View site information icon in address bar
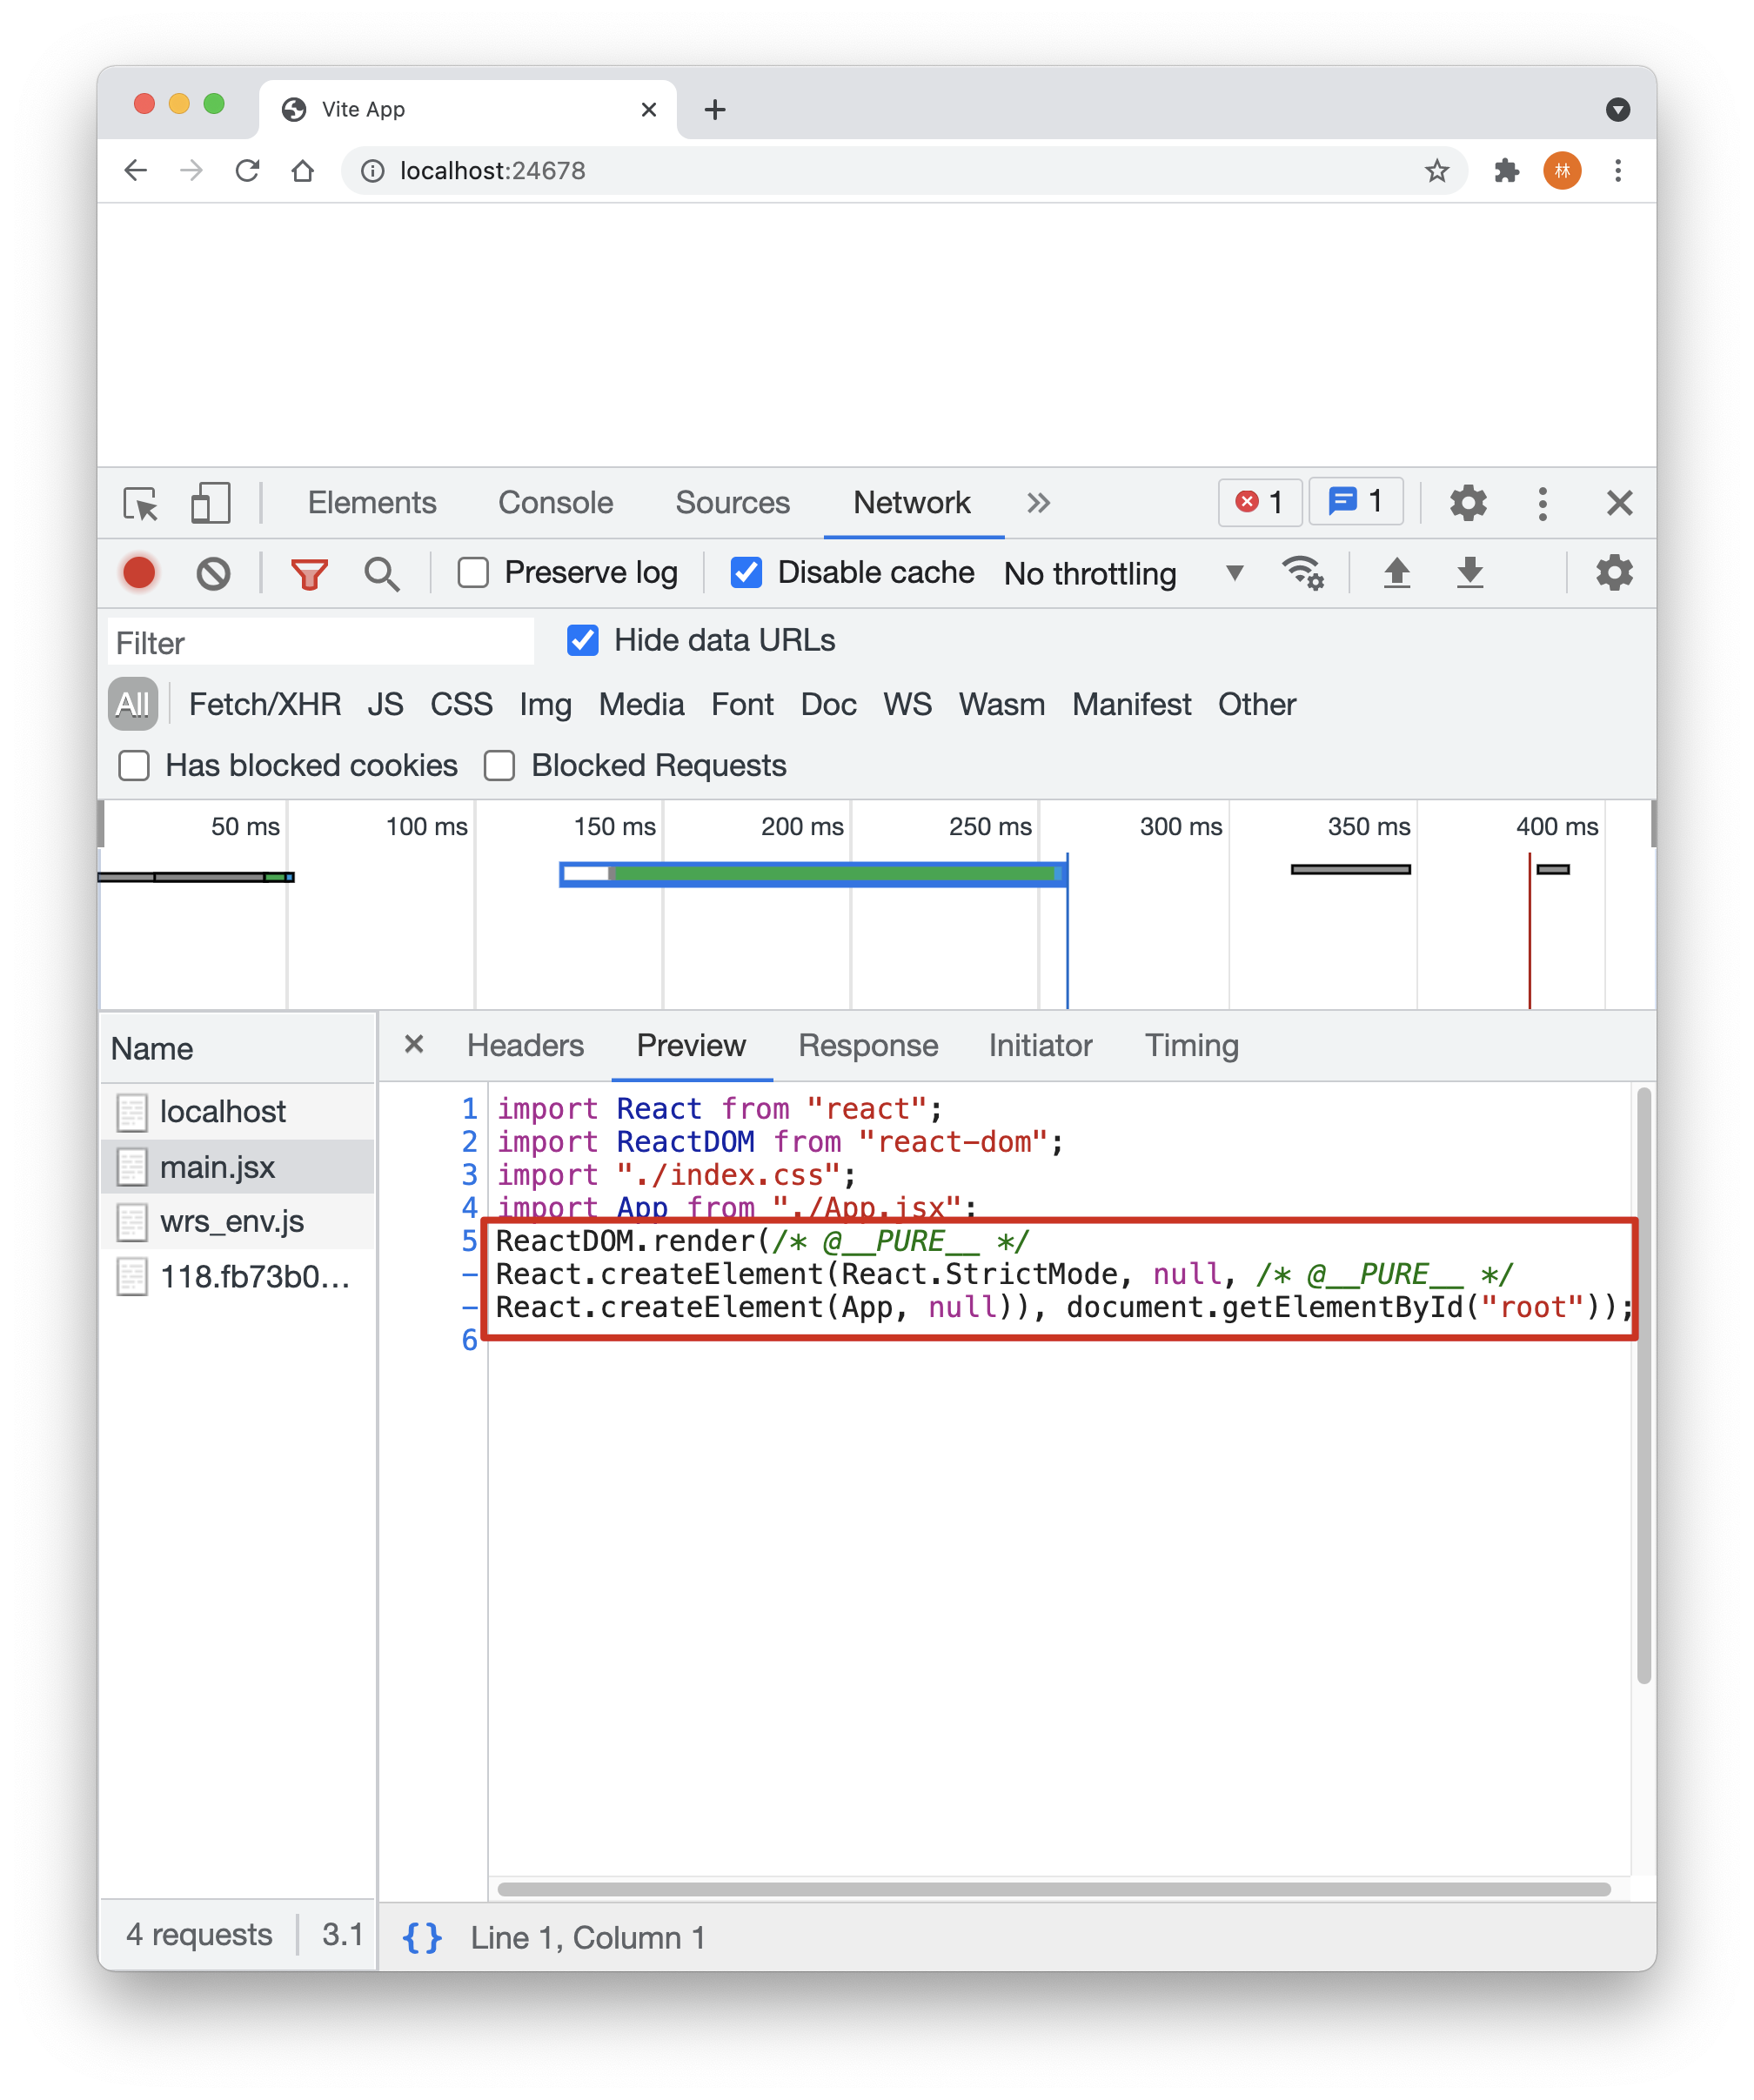Image resolution: width=1754 pixels, height=2100 pixels. [x=372, y=171]
